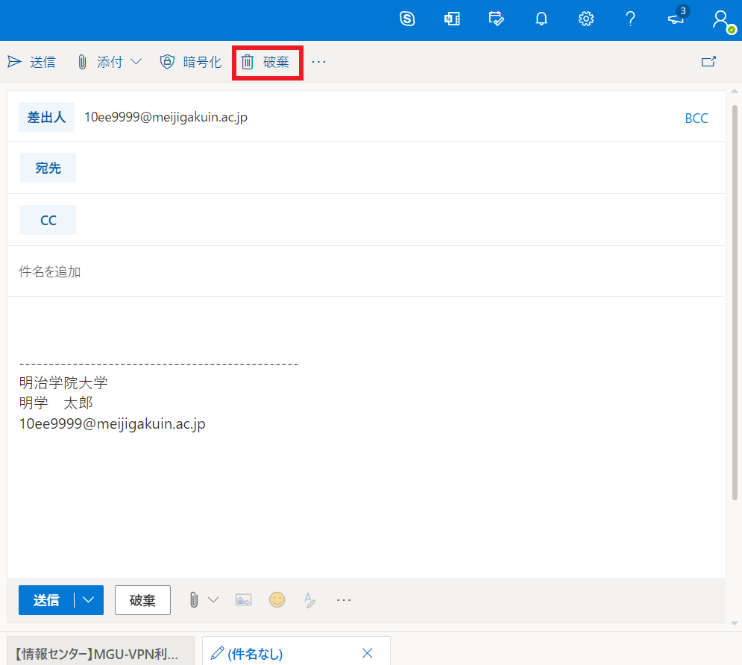Image resolution: width=742 pixels, height=665 pixels.
Task: Expand the bottom paperclip attachment dropdown
Action: (x=213, y=600)
